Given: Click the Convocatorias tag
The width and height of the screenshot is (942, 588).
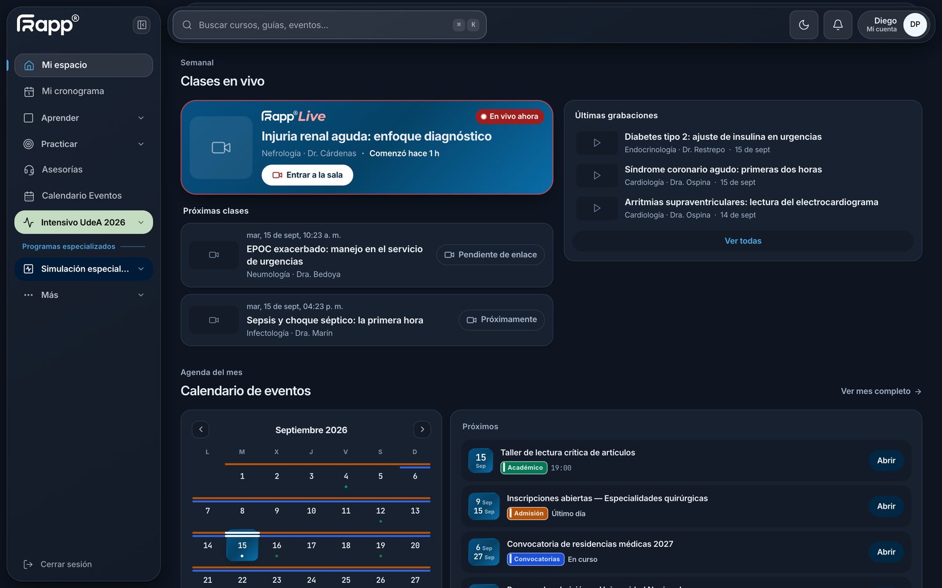Looking at the screenshot, I should (x=536, y=559).
